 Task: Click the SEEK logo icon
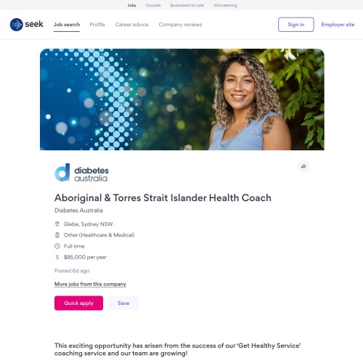click(x=17, y=25)
